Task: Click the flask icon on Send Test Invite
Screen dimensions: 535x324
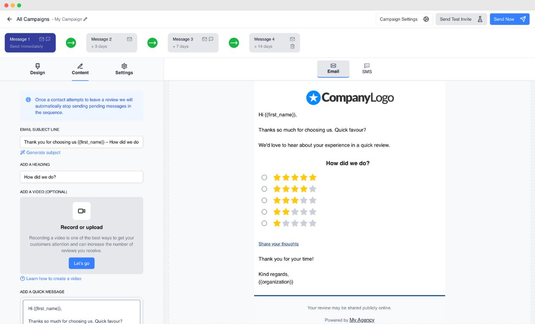Action: pos(480,19)
